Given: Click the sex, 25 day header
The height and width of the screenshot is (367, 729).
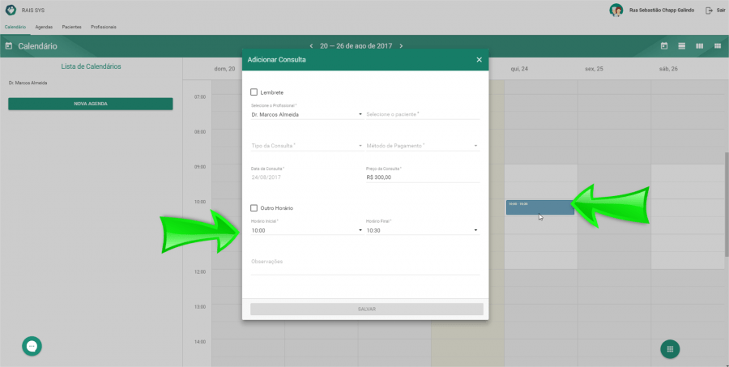Looking at the screenshot, I should click(594, 69).
